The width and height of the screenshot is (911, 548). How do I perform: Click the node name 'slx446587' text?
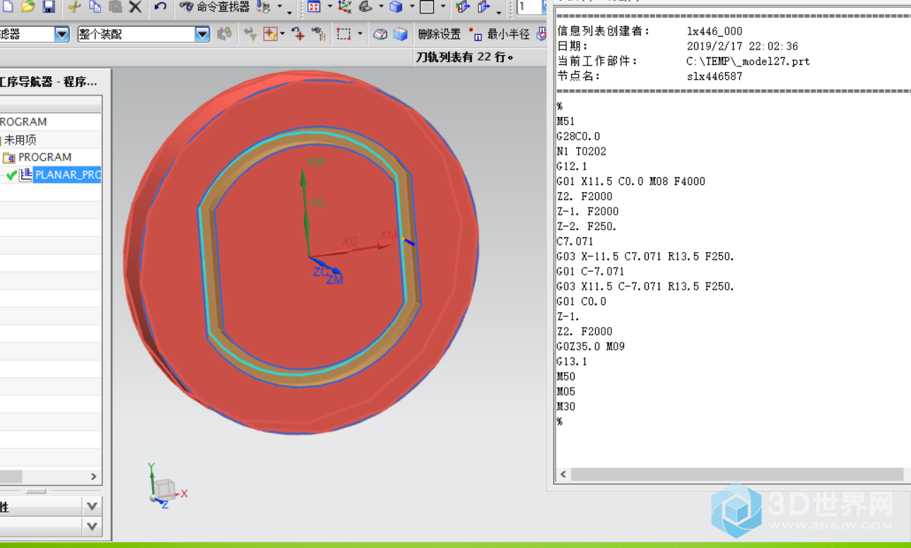pyautogui.click(x=715, y=76)
